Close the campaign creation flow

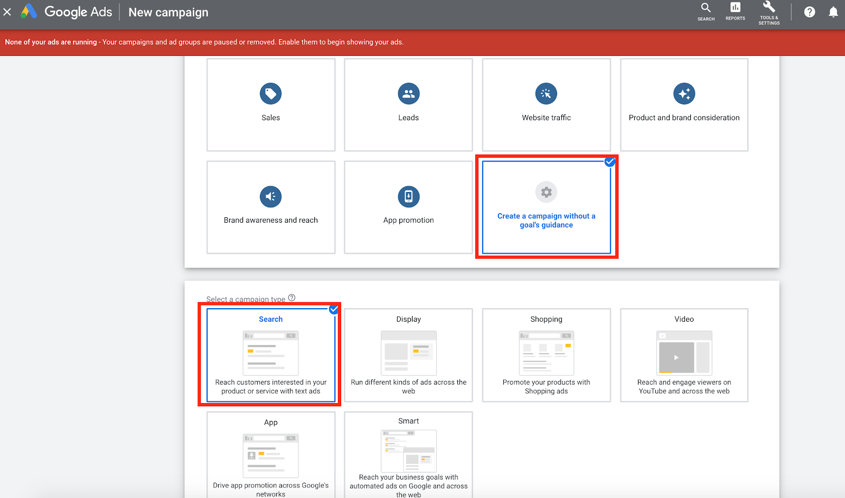7,12
